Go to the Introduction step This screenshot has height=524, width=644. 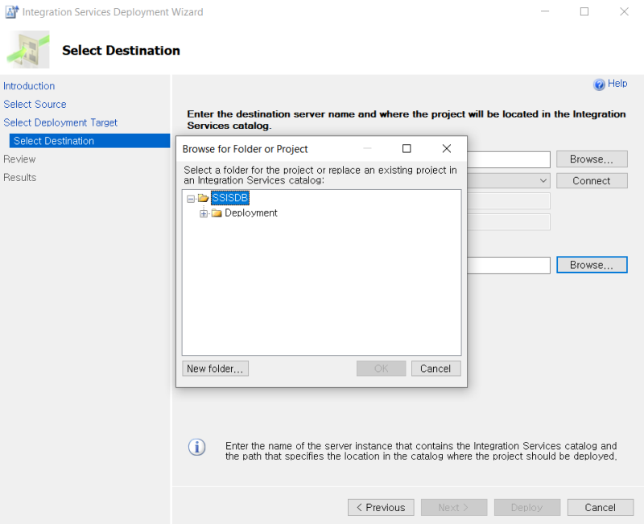coord(29,86)
